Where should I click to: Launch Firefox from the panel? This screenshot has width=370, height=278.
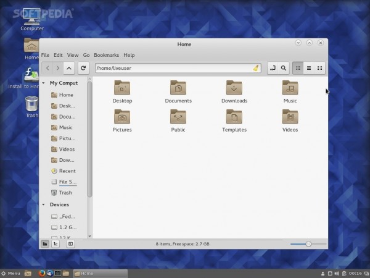[x=42, y=274]
